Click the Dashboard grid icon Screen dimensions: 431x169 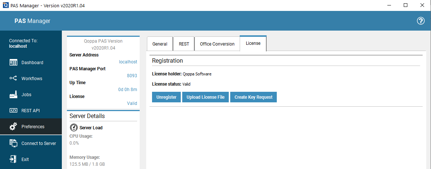pos(13,63)
